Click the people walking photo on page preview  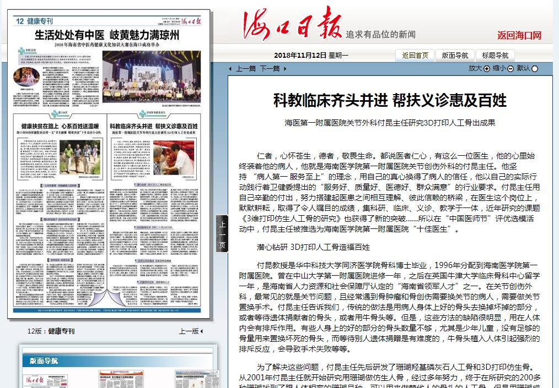(x=79, y=157)
